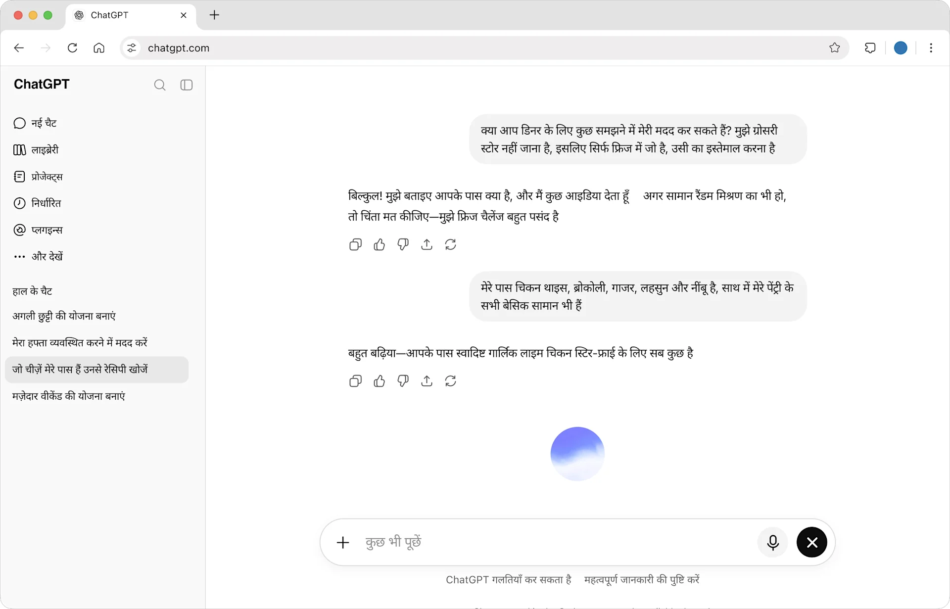Dislike the first assistant reply about फ्रिज चैलेंज
This screenshot has width=950, height=609.
(403, 244)
